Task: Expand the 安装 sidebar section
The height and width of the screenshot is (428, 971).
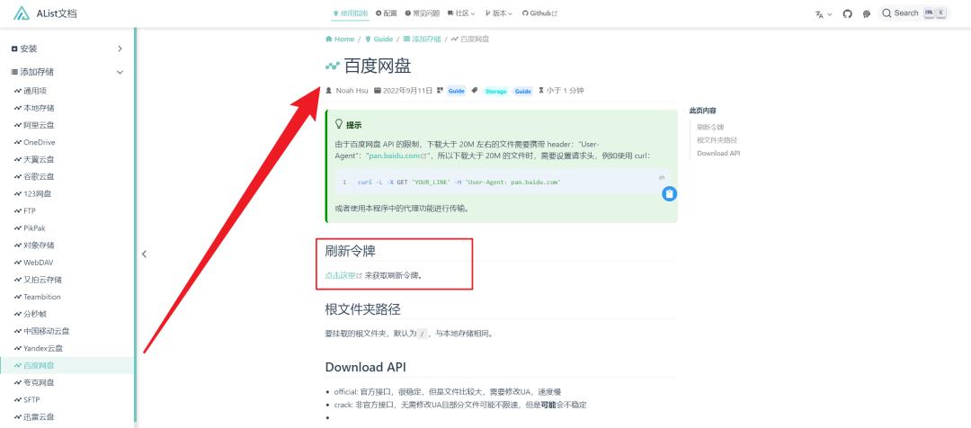Action: point(67,49)
